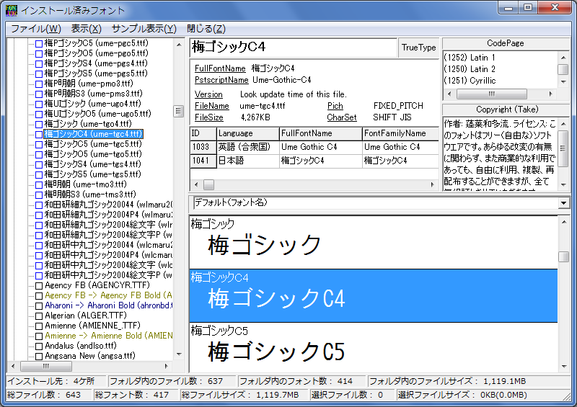Toggle the Algerian (ALGER.TTF) checkbox

[x=39, y=316]
